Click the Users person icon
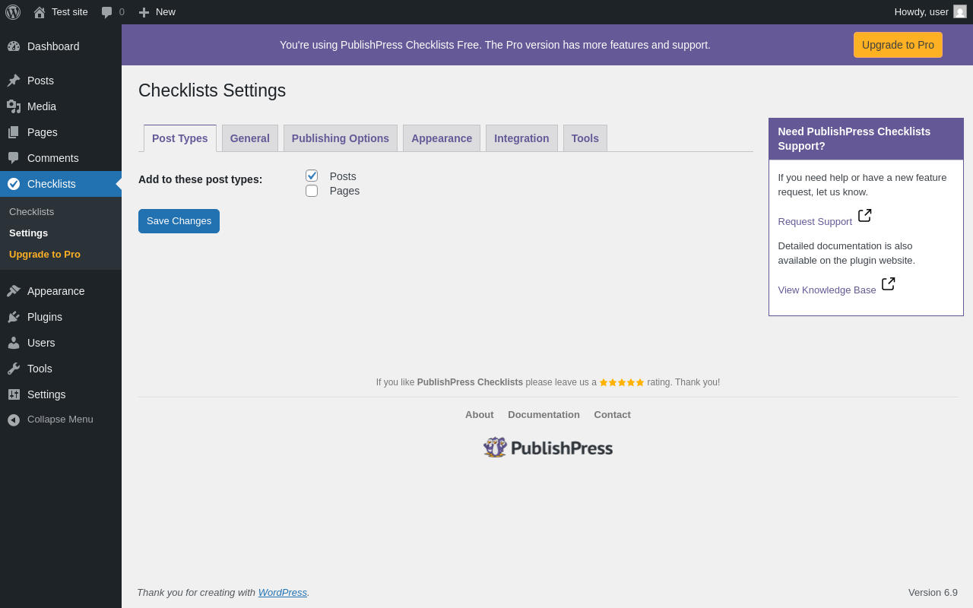The image size is (973, 608). click(14, 343)
